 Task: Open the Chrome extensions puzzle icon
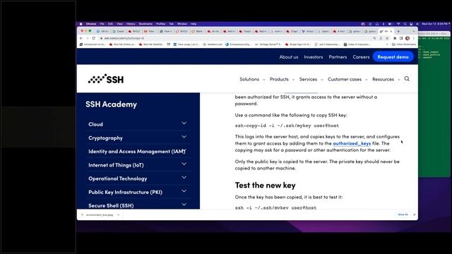[395, 38]
